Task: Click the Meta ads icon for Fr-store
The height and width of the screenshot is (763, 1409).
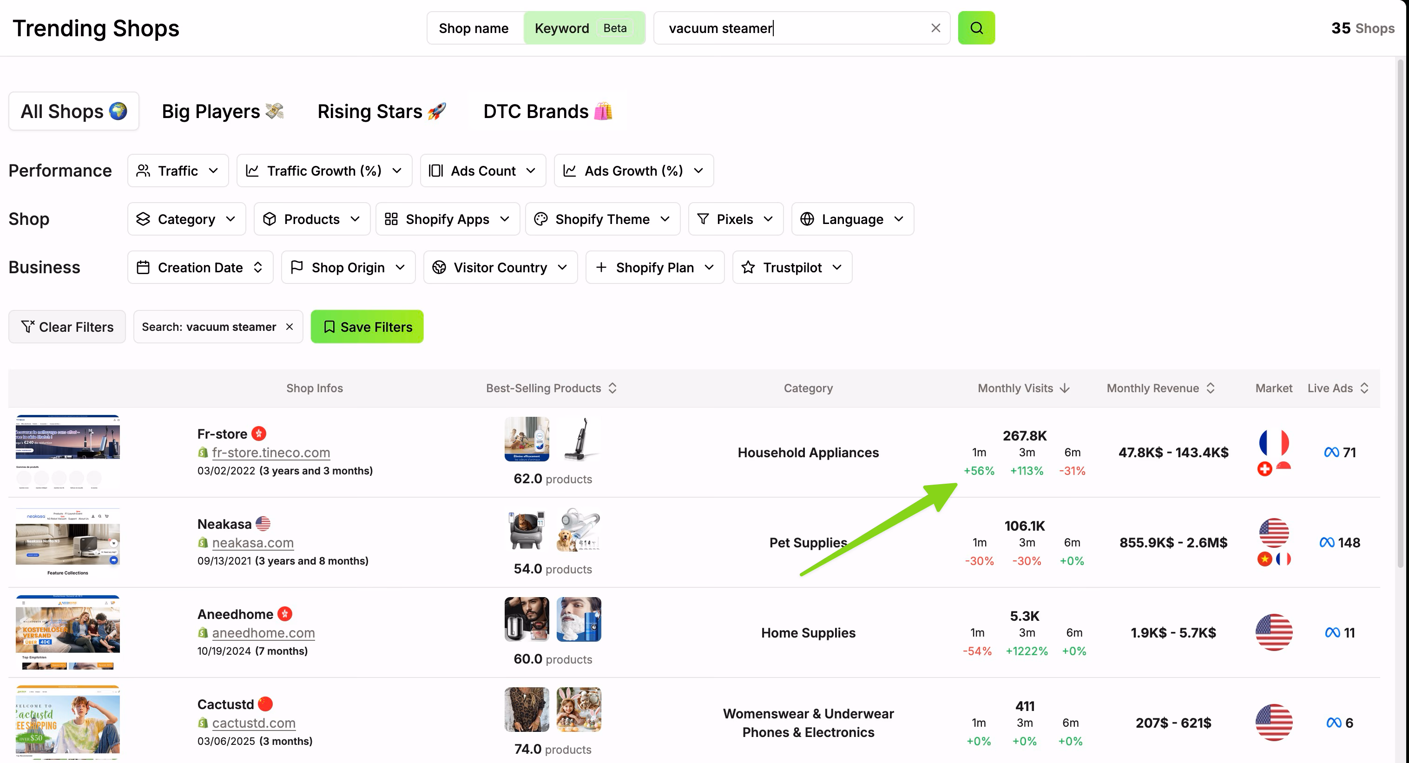Action: tap(1331, 452)
